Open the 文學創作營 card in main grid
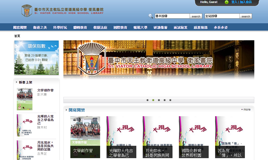This screenshot has width=268, height=160. coord(85,137)
